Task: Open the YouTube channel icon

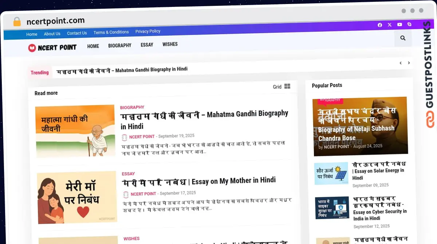Action: (399, 24)
